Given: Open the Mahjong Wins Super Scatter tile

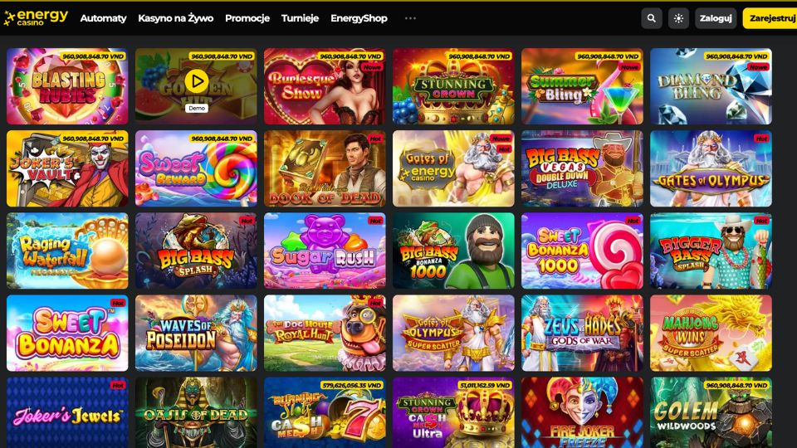Looking at the screenshot, I should tap(711, 334).
